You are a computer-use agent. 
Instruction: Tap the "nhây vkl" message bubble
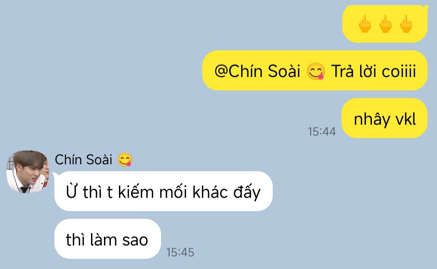[x=385, y=118]
